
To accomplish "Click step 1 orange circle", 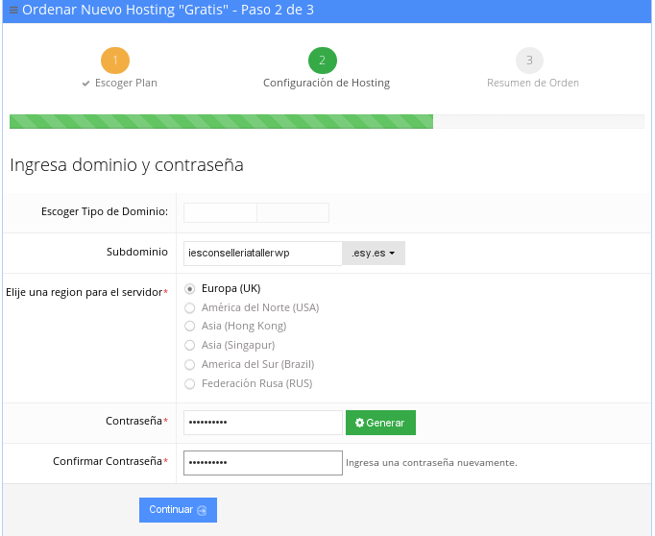I will [115, 61].
